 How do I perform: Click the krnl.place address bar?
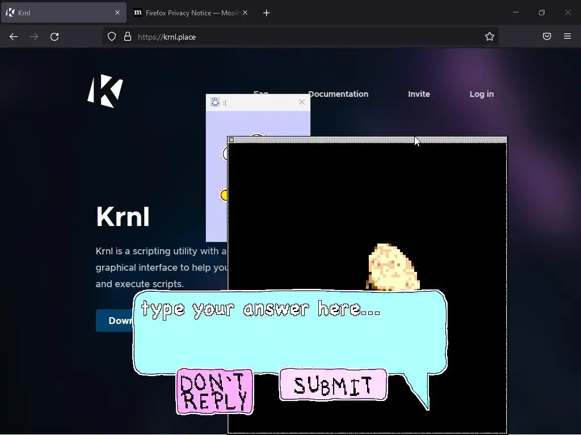tap(300, 37)
